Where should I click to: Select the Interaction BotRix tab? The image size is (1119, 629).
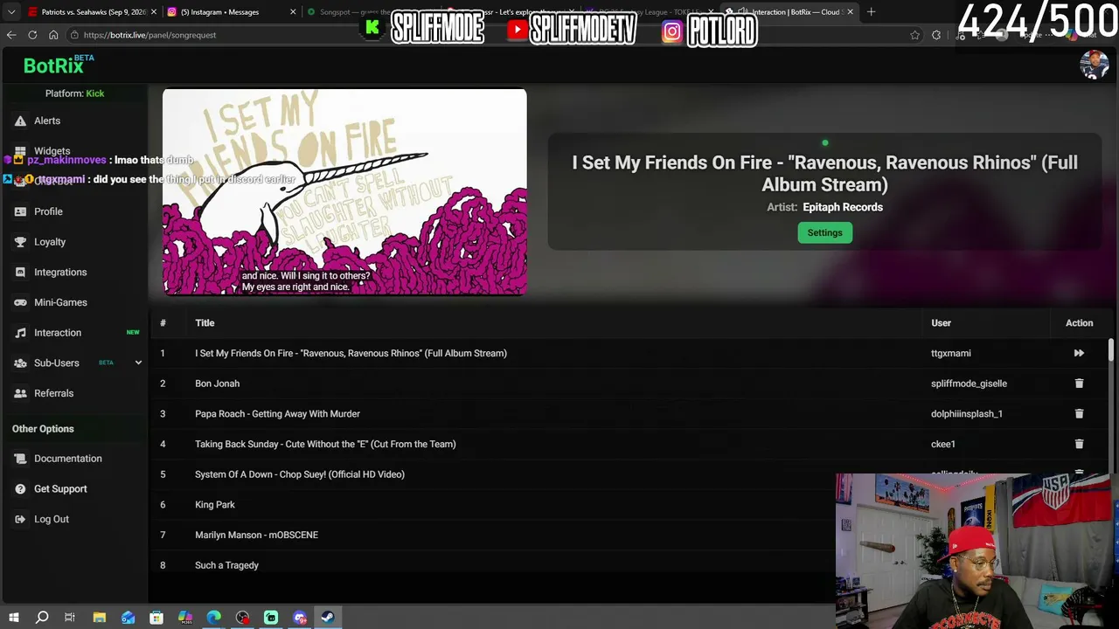[791, 12]
